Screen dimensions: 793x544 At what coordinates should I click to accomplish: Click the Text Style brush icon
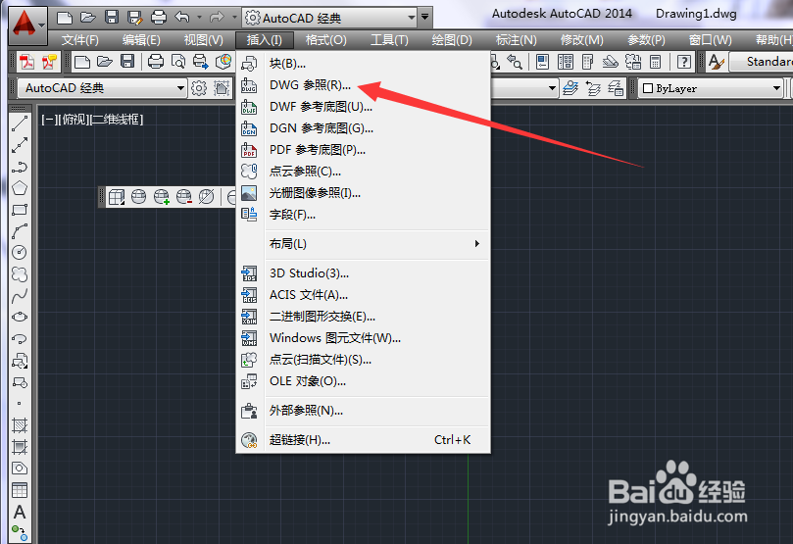pos(717,62)
